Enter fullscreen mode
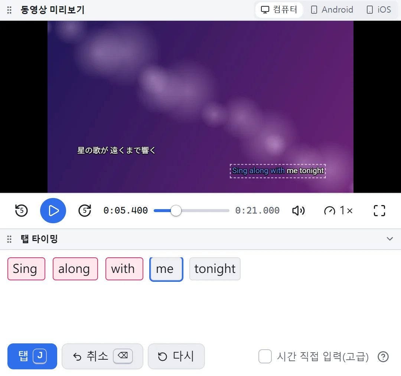The height and width of the screenshot is (376, 401). 379,211
